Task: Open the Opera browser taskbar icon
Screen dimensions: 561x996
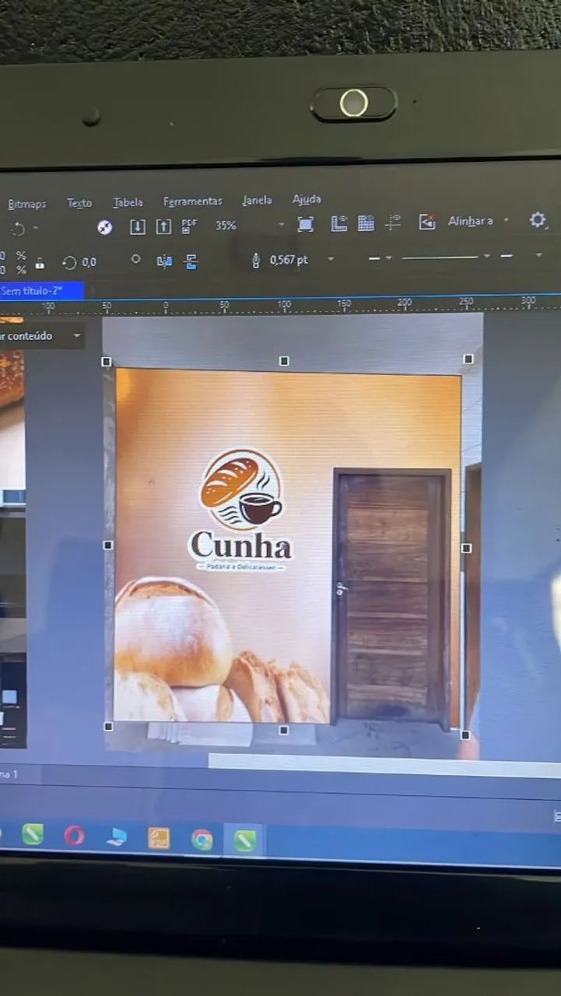Action: tap(74, 836)
